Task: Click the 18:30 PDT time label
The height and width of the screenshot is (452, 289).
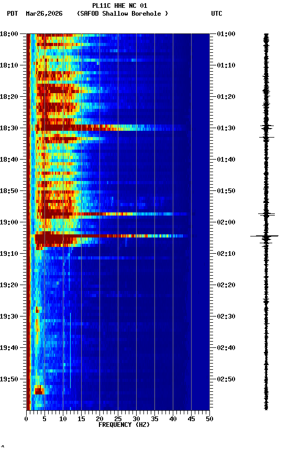Action: (9, 128)
